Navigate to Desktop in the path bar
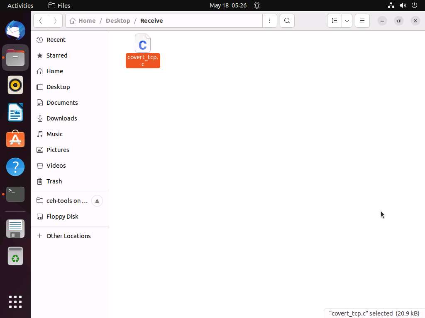Screen dimensions: 425x318 118,21
